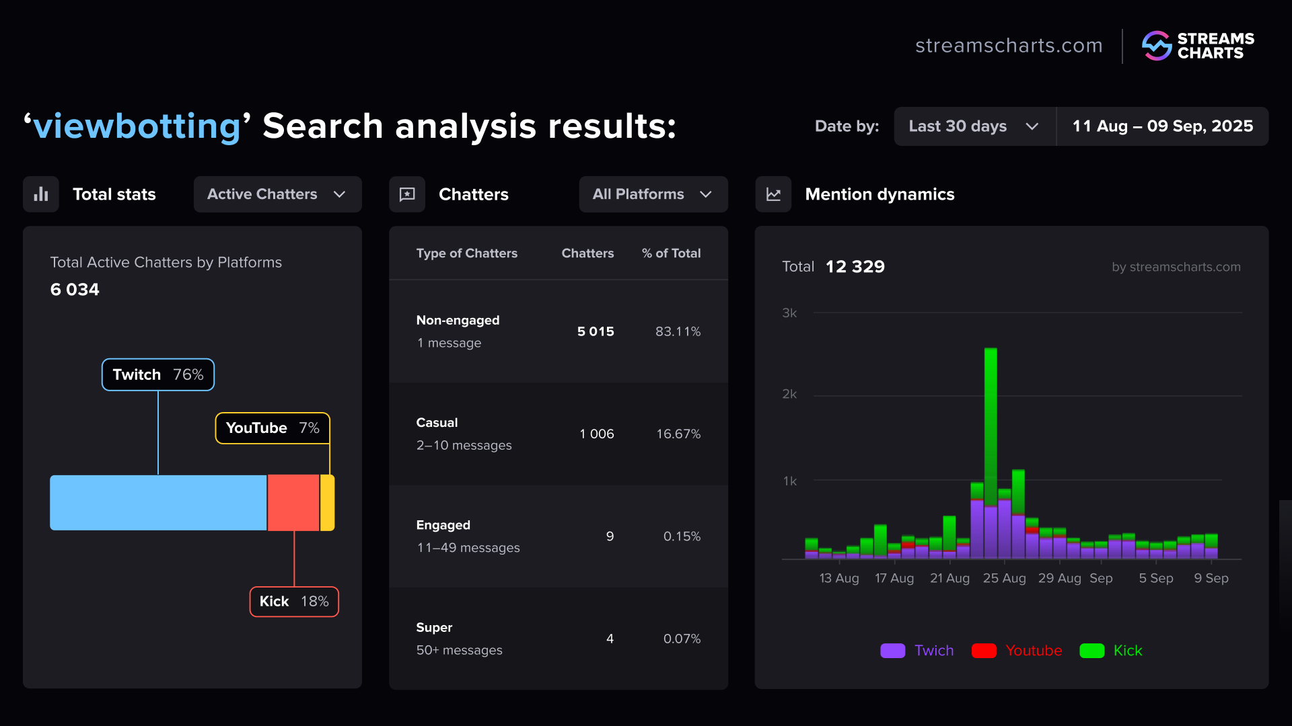Toggle the Twich series legend label
The width and height of the screenshot is (1292, 726).
pyautogui.click(x=933, y=651)
